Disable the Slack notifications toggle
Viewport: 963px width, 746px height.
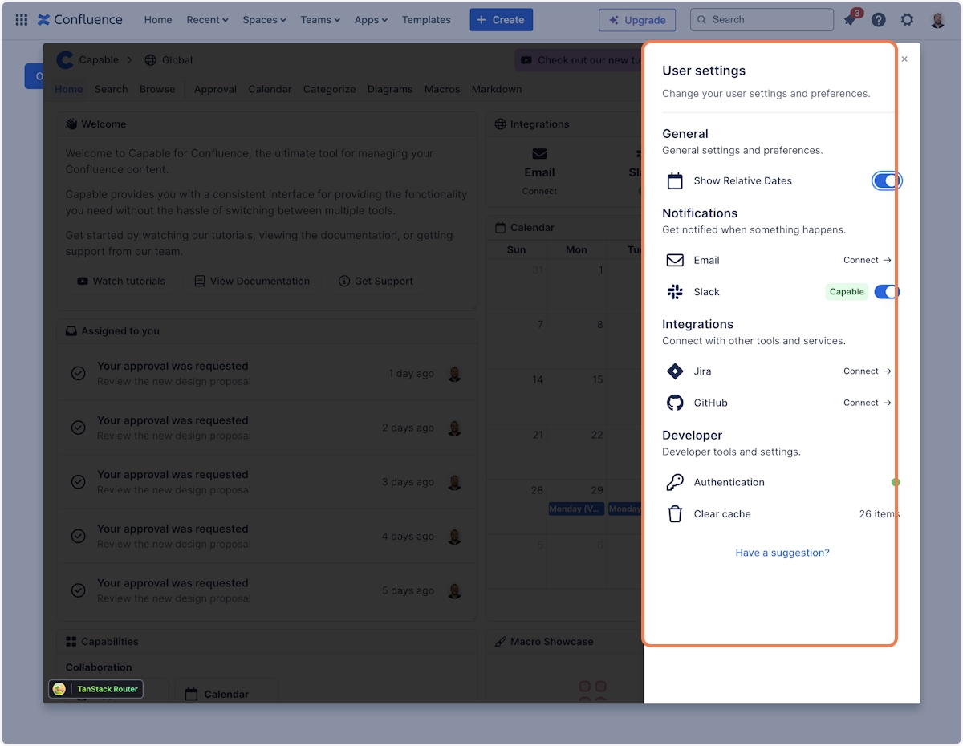coord(886,292)
